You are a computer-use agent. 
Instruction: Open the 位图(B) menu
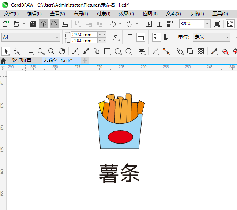[150, 14]
